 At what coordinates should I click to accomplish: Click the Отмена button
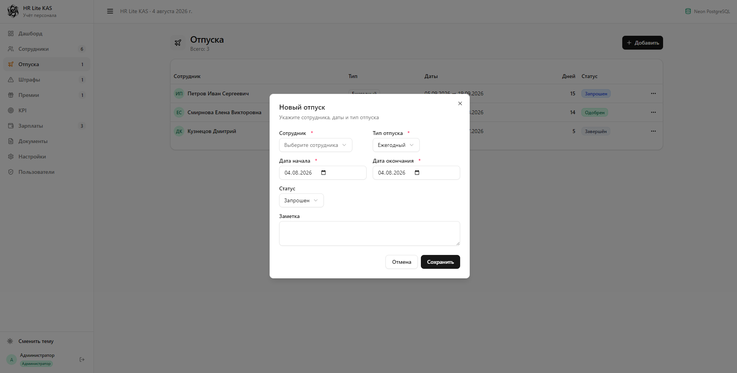pos(402,262)
